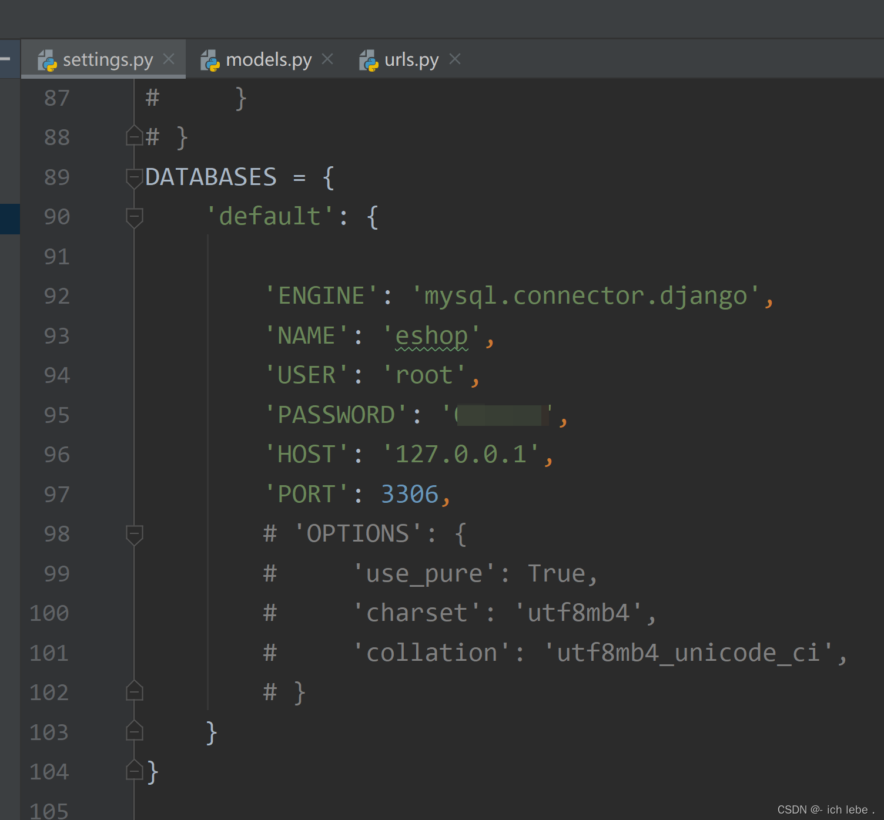Click the fold end marker on line 102

135,691
